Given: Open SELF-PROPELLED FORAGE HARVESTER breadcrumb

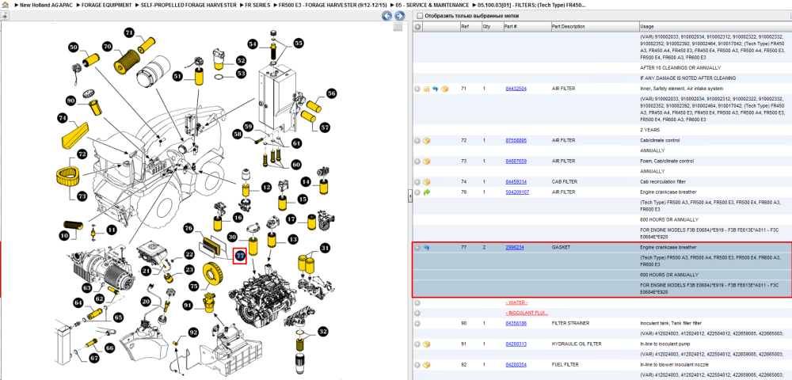Looking at the screenshot, I should click(x=188, y=5).
